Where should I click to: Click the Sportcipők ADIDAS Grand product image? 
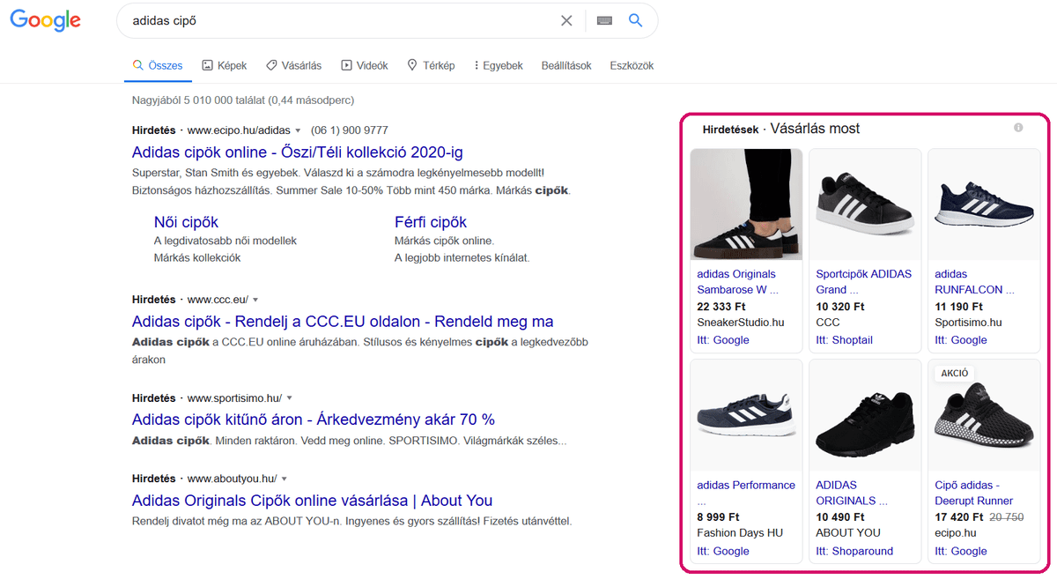coord(865,204)
